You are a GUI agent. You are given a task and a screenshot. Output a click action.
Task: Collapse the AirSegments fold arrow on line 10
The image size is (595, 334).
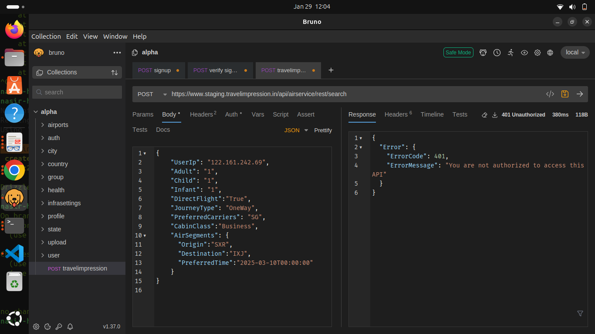click(x=145, y=236)
